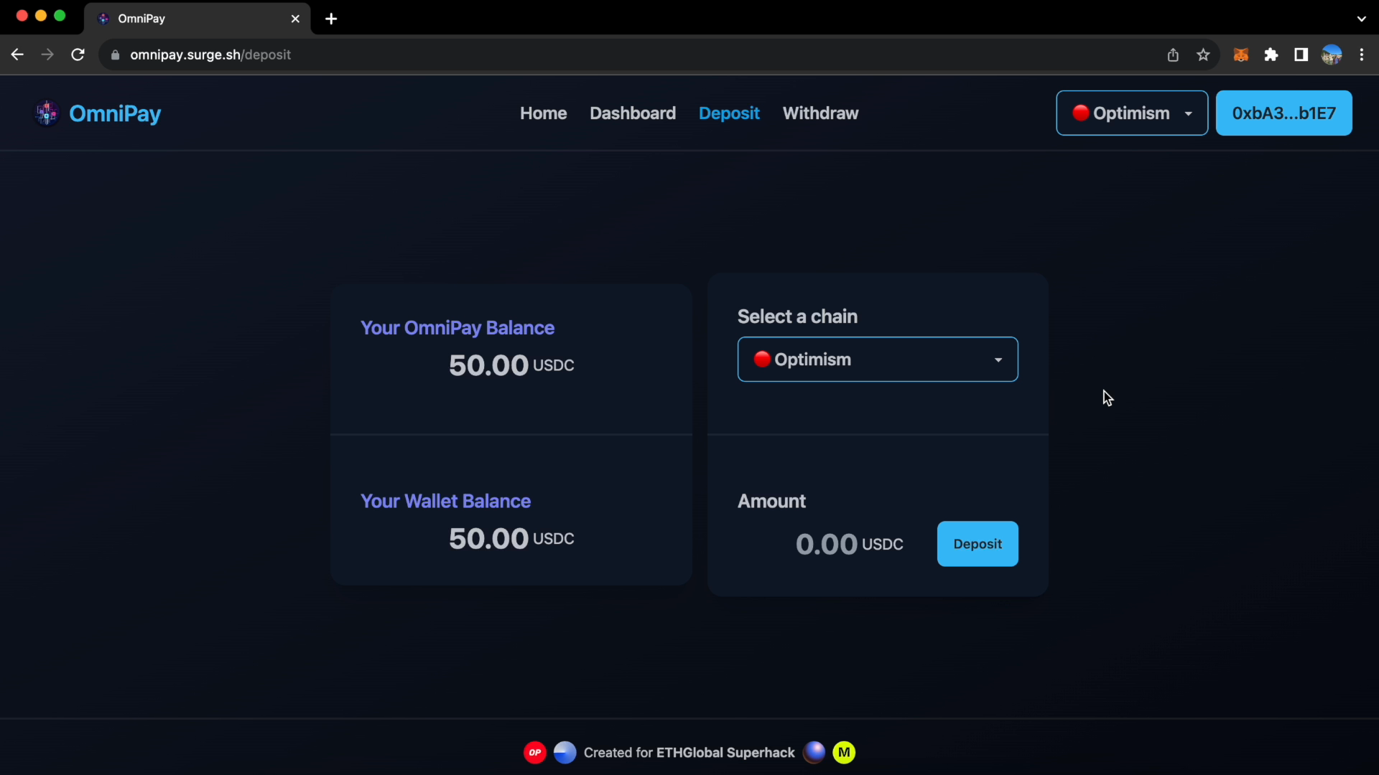Click the blue Deposit button
Viewport: 1379px width, 775px height.
[x=978, y=544]
